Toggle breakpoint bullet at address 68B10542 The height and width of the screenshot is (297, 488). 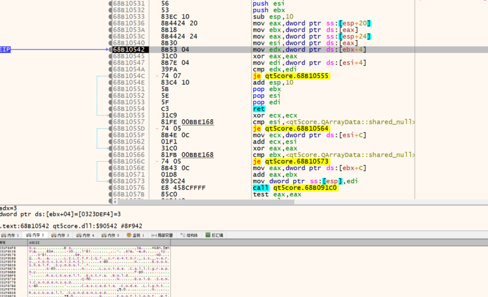tap(109, 50)
